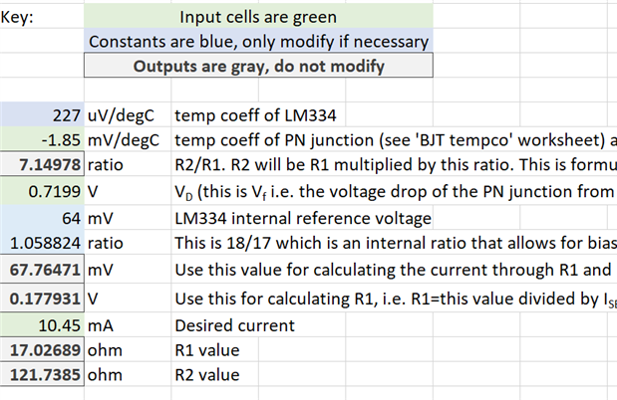Image resolution: width=617 pixels, height=400 pixels.
Task: Click the 'Input cells are green' key cell
Action: click(x=258, y=17)
